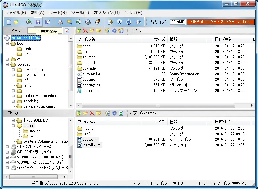
Task: Open the recent files dropdown arrow
Action: pyautogui.click(x=22, y=22)
